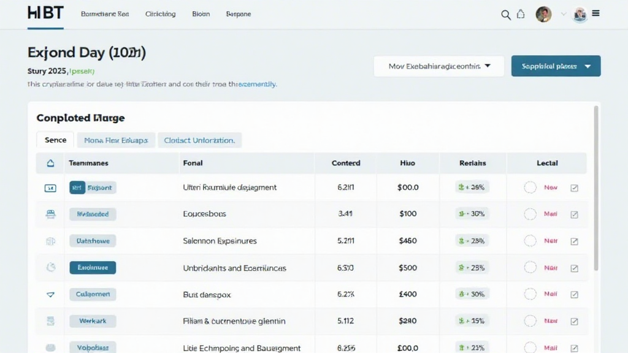Open the home icon next to search
This screenshot has height=353, width=628.
point(521,14)
